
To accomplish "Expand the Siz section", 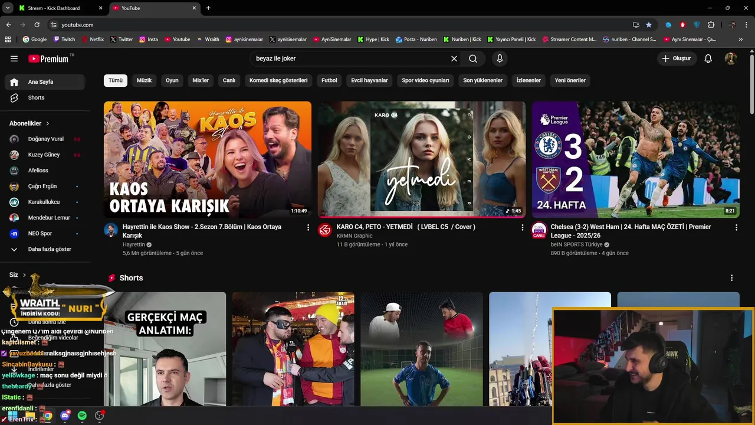I will pos(18,275).
